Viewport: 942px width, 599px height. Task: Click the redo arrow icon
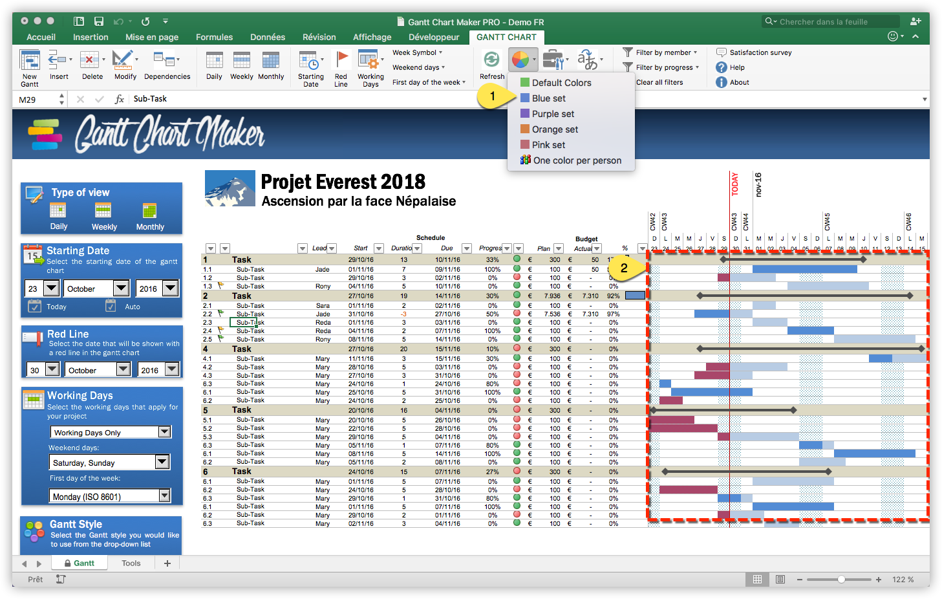coord(145,21)
